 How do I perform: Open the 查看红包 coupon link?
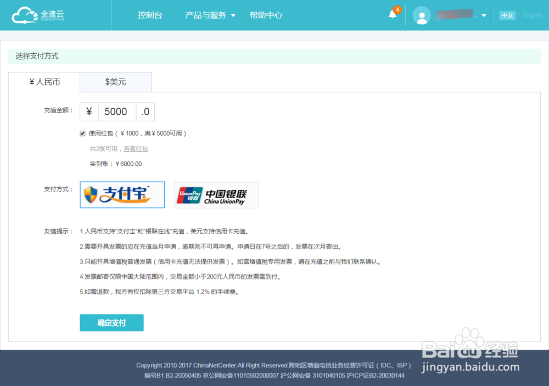136,149
